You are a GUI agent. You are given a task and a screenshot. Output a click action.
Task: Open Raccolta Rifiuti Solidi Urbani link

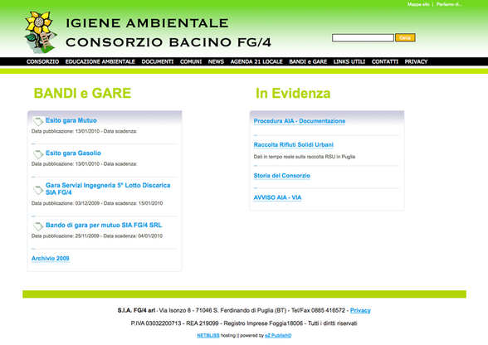tap(294, 144)
